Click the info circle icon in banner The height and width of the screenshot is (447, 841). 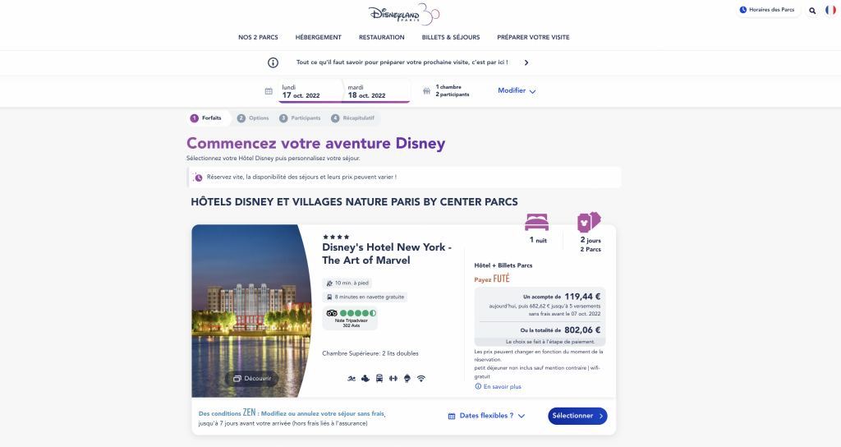(x=273, y=62)
